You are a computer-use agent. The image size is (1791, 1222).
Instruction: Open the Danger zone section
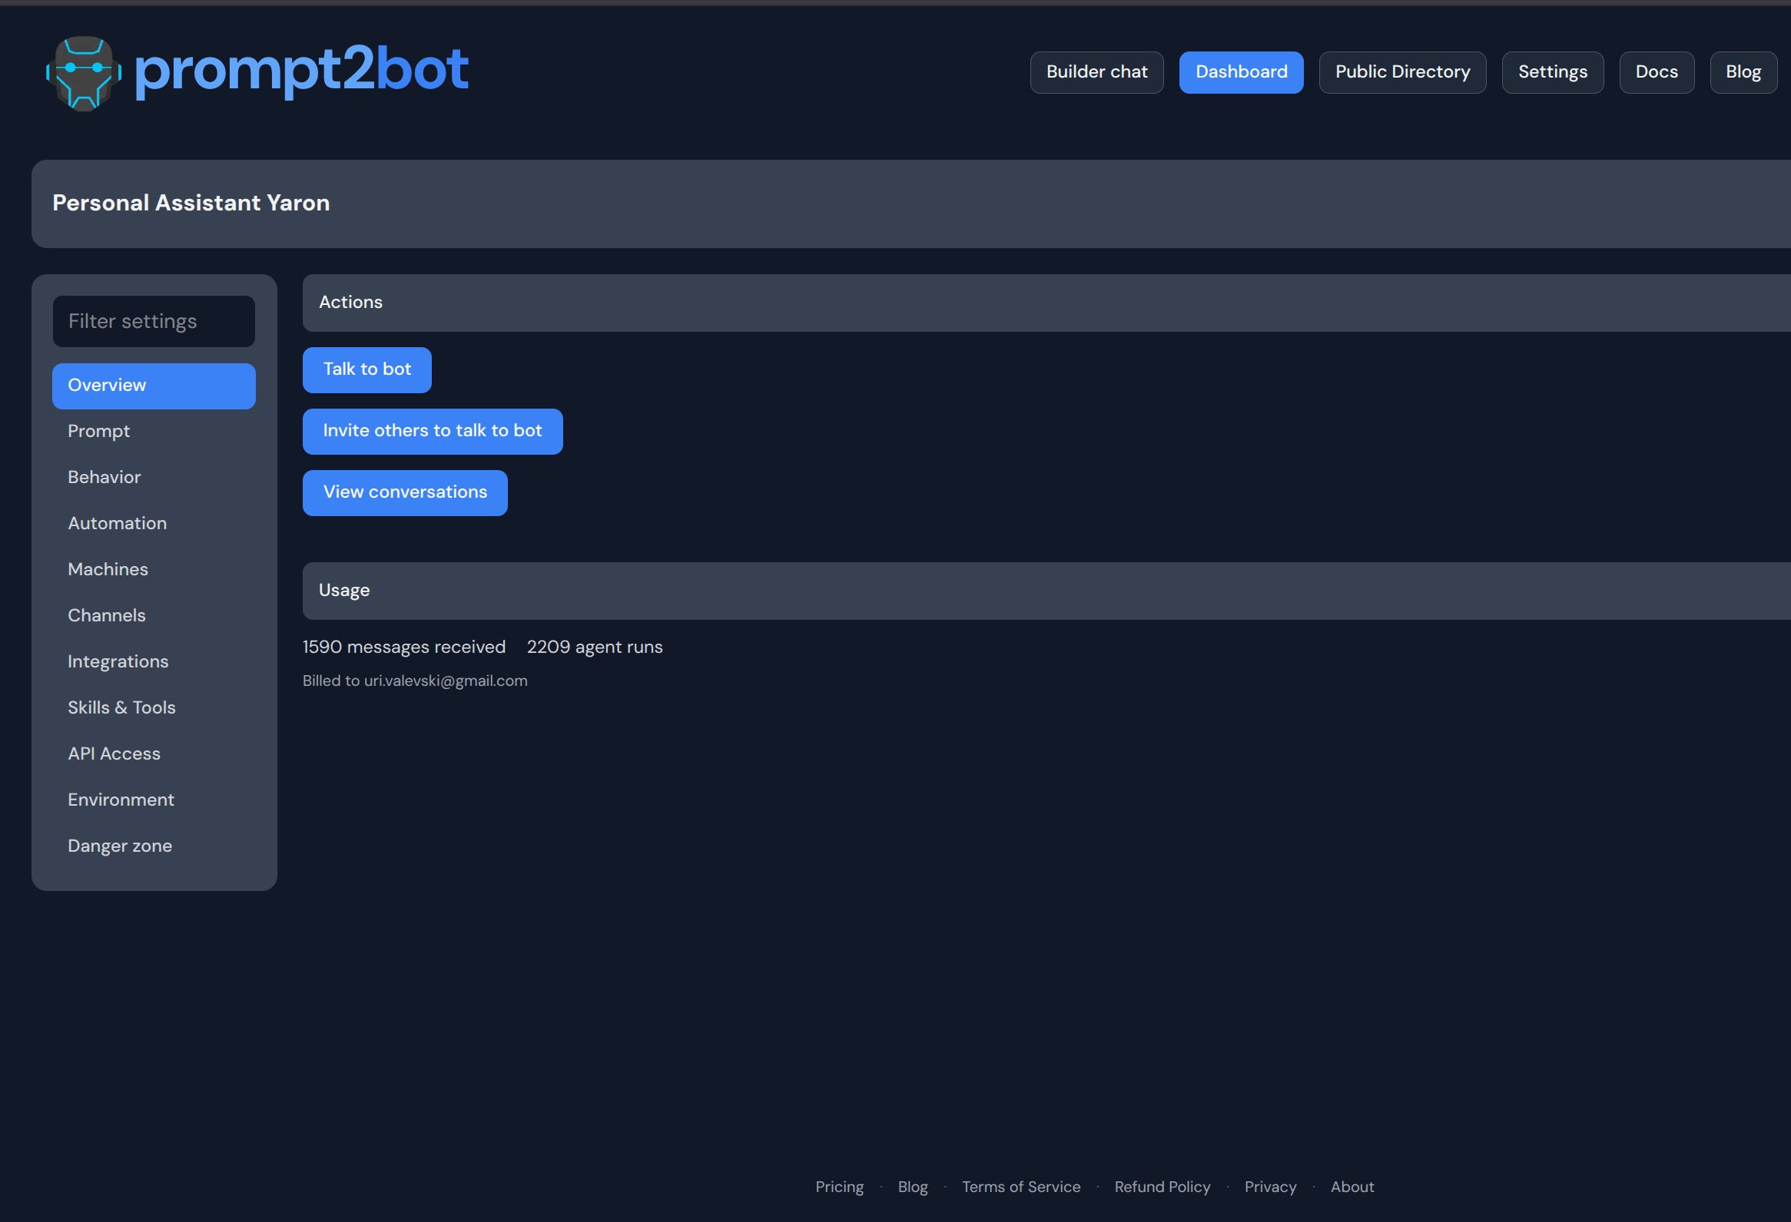coord(119,846)
